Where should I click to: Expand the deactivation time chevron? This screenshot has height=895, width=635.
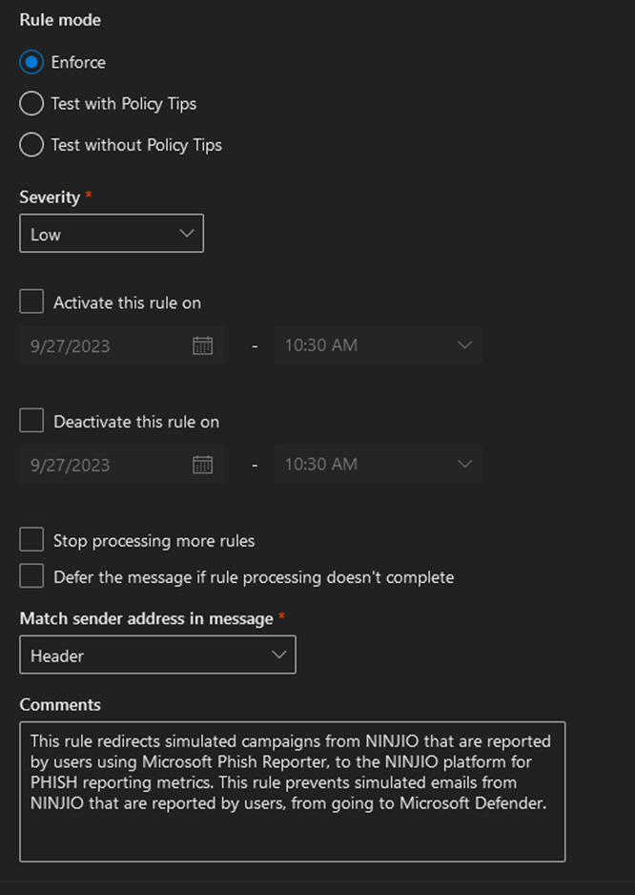[x=464, y=465]
